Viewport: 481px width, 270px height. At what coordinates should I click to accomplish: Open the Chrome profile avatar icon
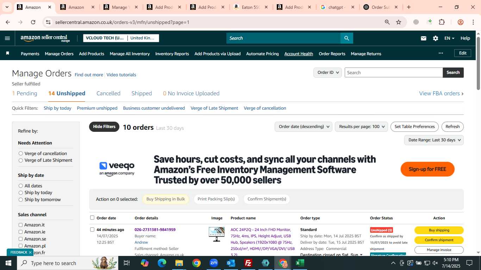[461, 22]
